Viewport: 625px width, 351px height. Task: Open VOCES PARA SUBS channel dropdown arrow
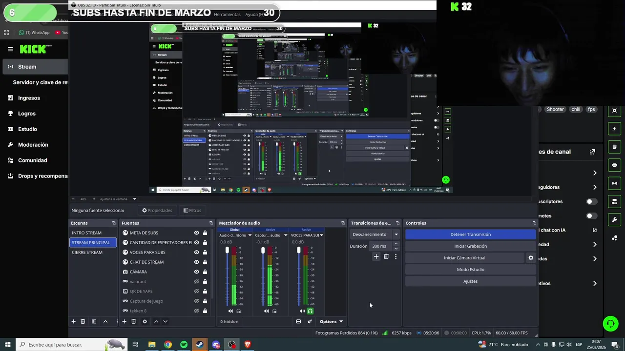(x=321, y=235)
